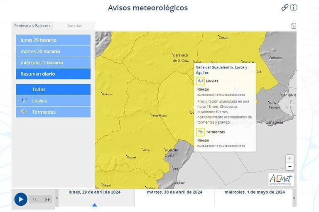This screenshot has width=319, height=212.
Task: Click the Caravaca de la Cruz map label
Action: pyautogui.click(x=180, y=58)
